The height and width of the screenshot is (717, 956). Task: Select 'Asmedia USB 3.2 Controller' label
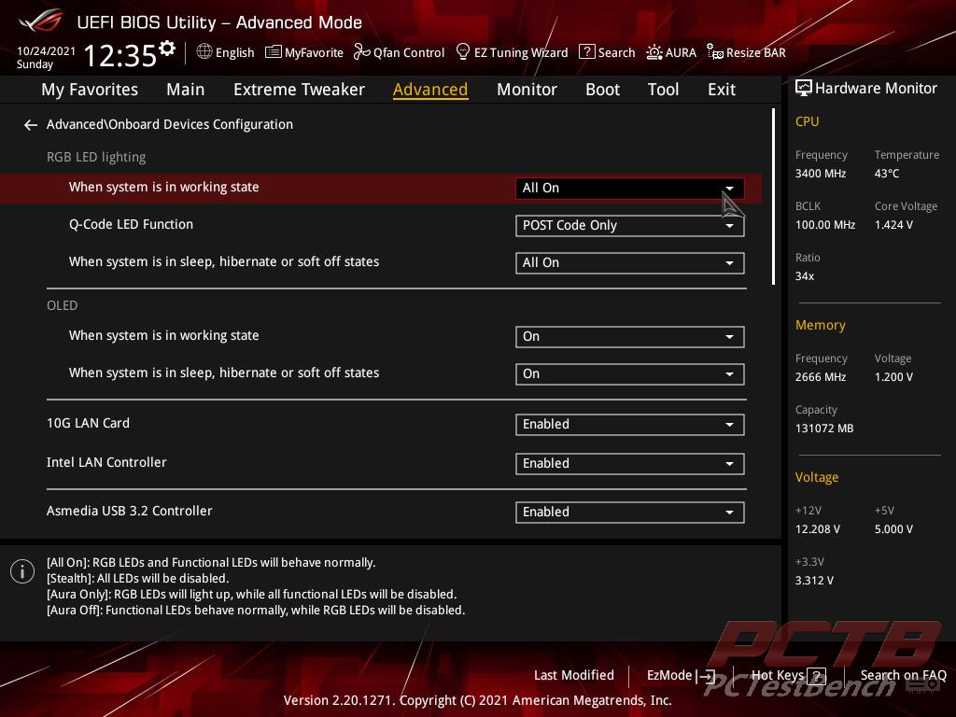[x=129, y=511]
